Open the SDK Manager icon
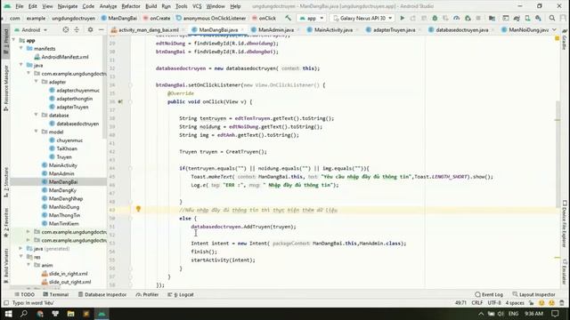Viewport: 570px width, 320px height. (538, 18)
